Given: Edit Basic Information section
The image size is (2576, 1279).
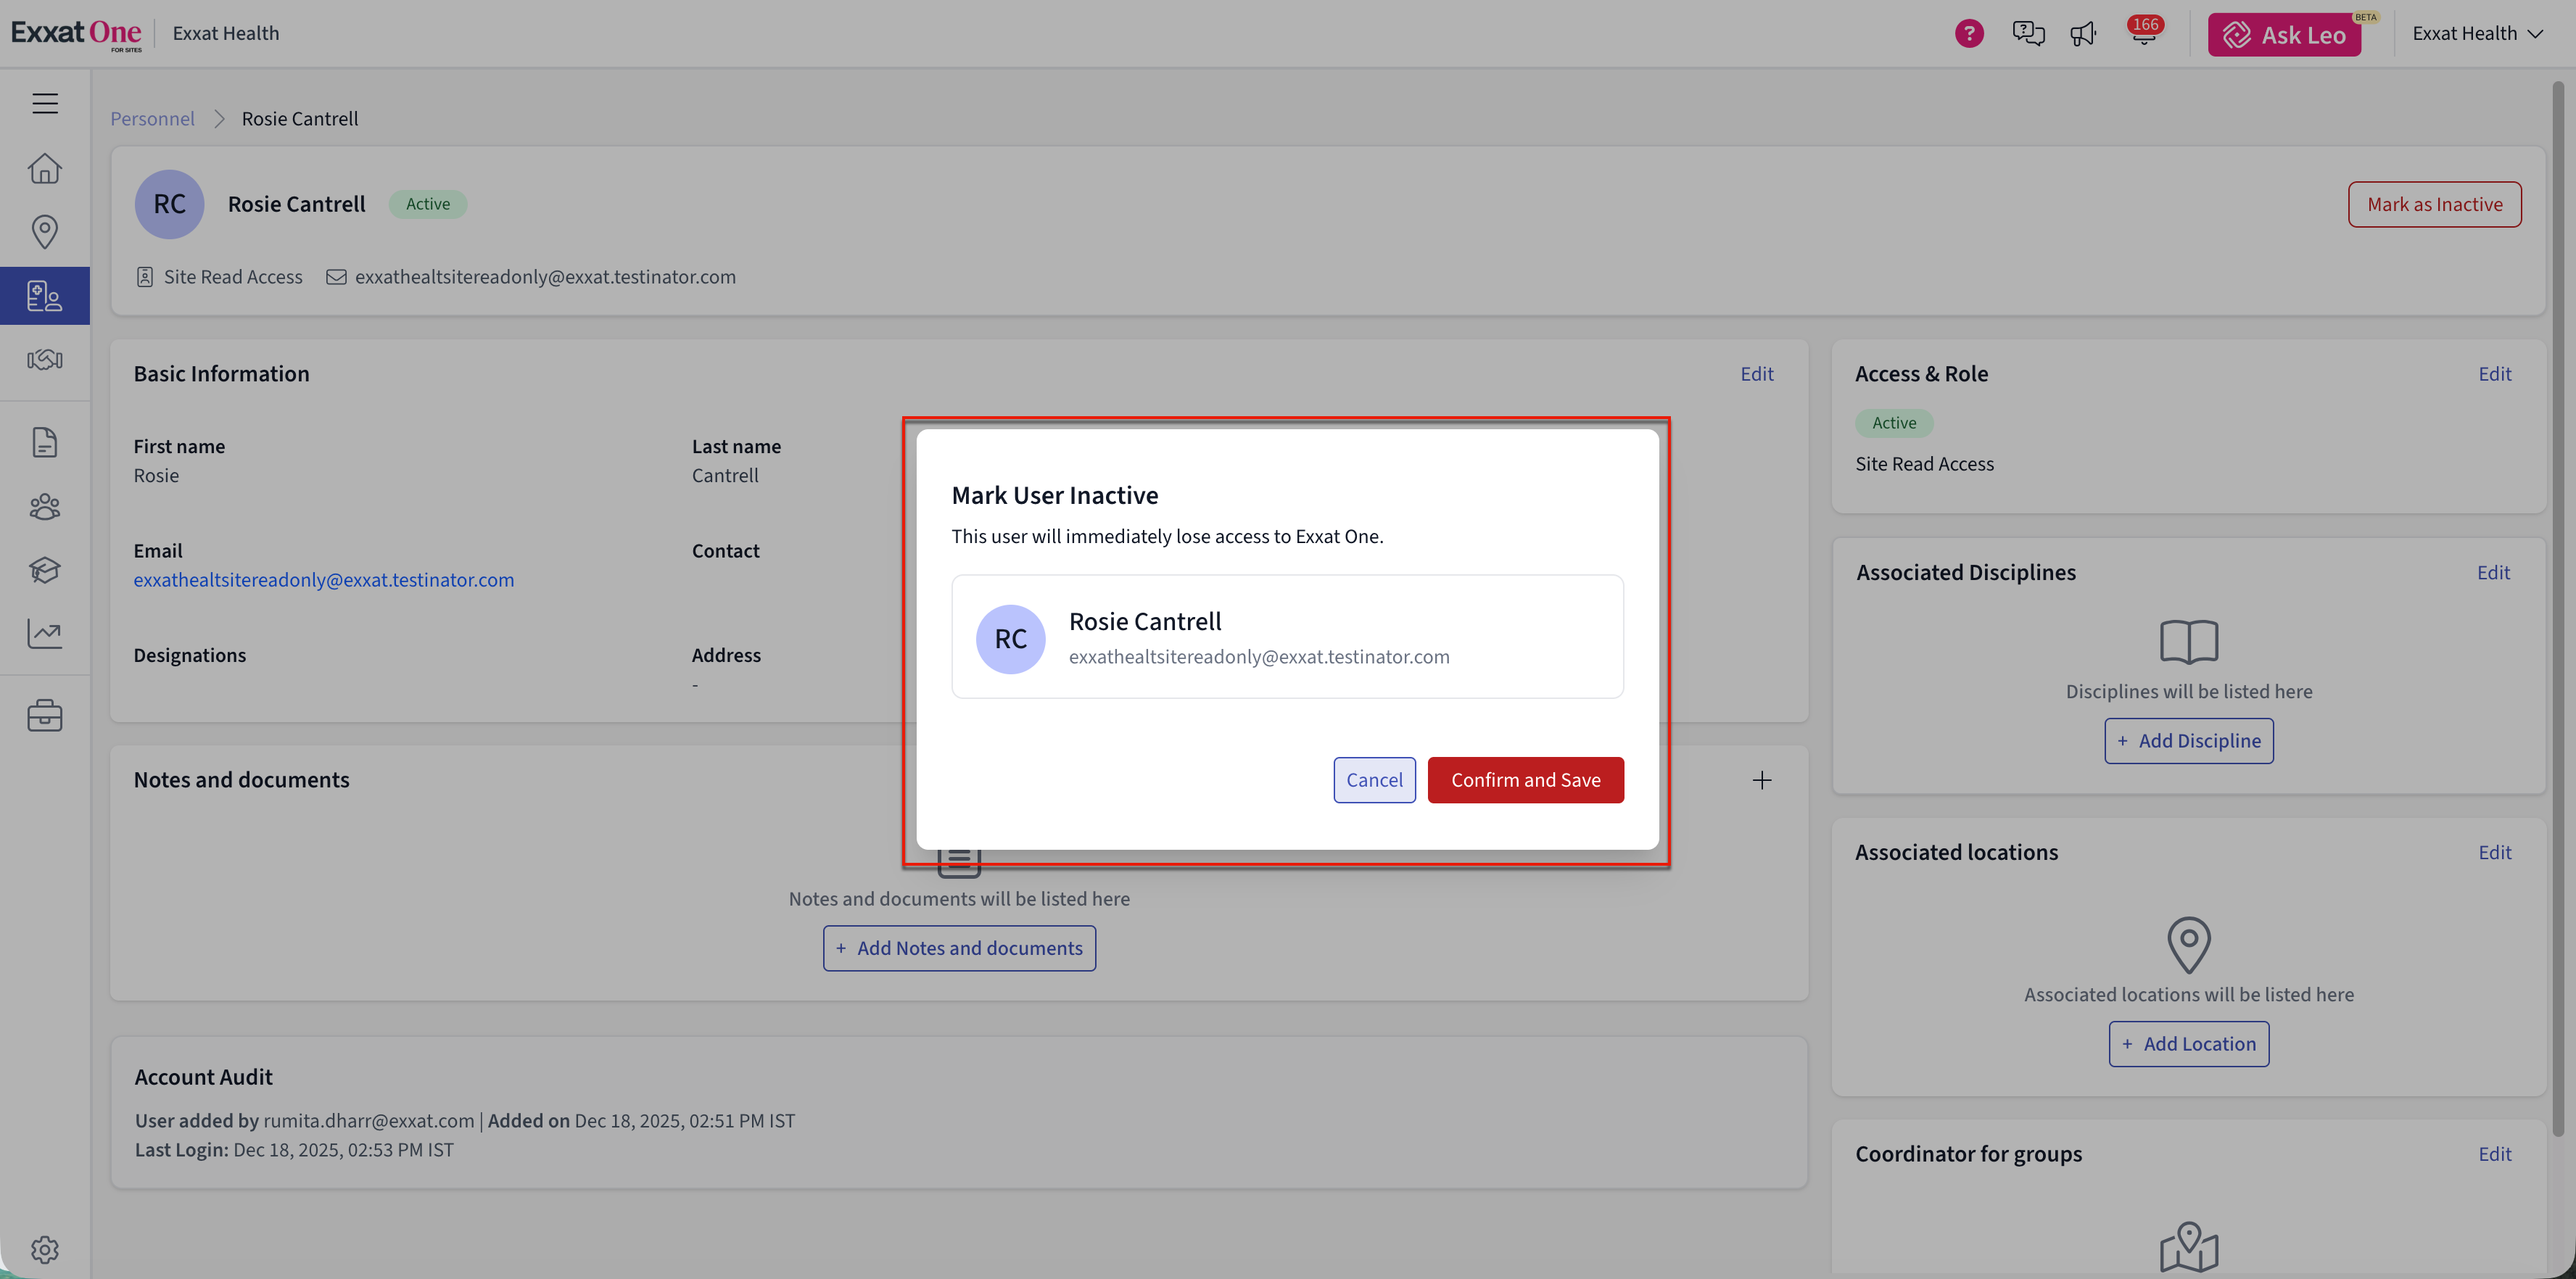Looking at the screenshot, I should [x=1756, y=374].
